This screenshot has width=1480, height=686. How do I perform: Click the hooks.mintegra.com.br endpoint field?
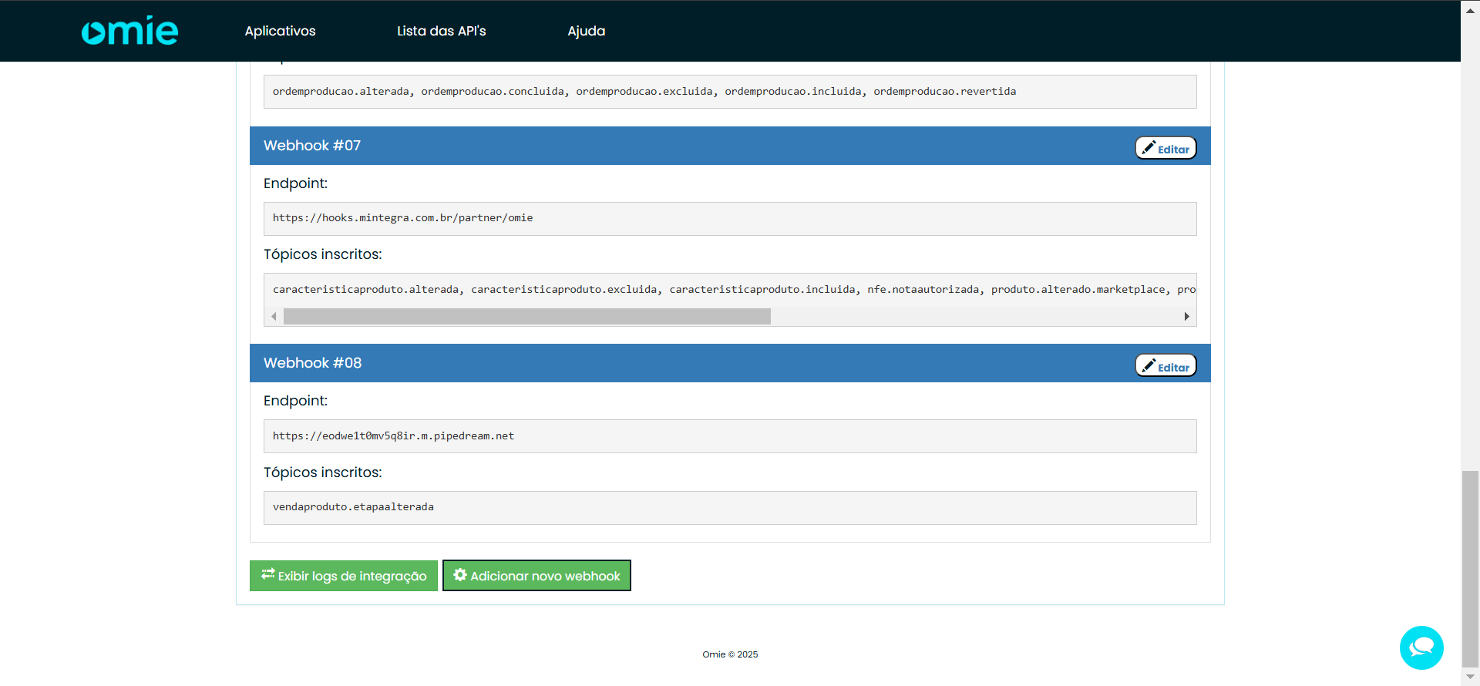tap(730, 219)
